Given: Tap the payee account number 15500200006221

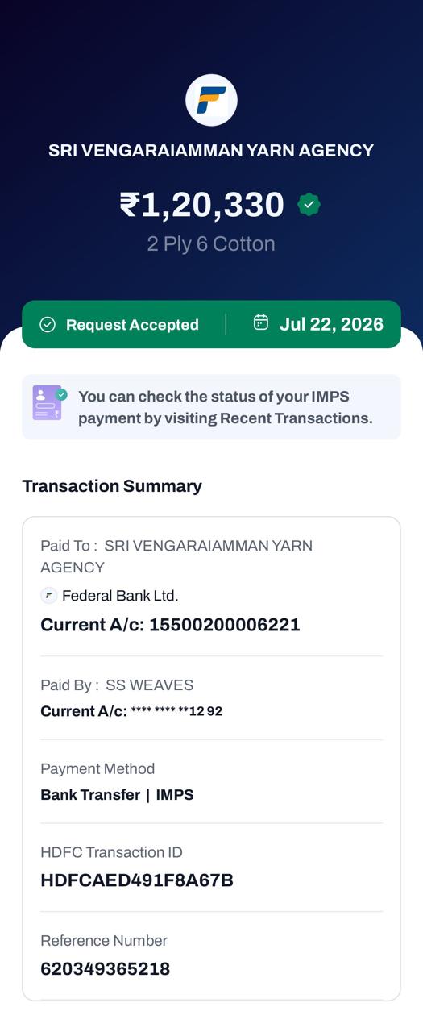Looking at the screenshot, I should (x=225, y=625).
